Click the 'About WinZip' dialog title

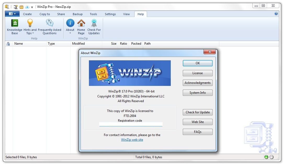pos(90,53)
